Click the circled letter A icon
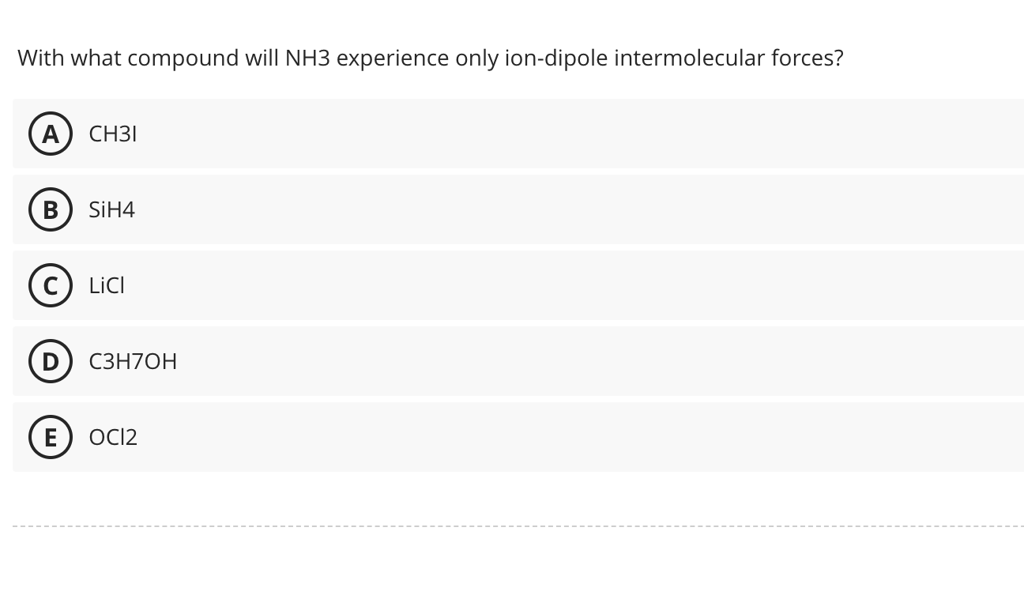 [51, 134]
